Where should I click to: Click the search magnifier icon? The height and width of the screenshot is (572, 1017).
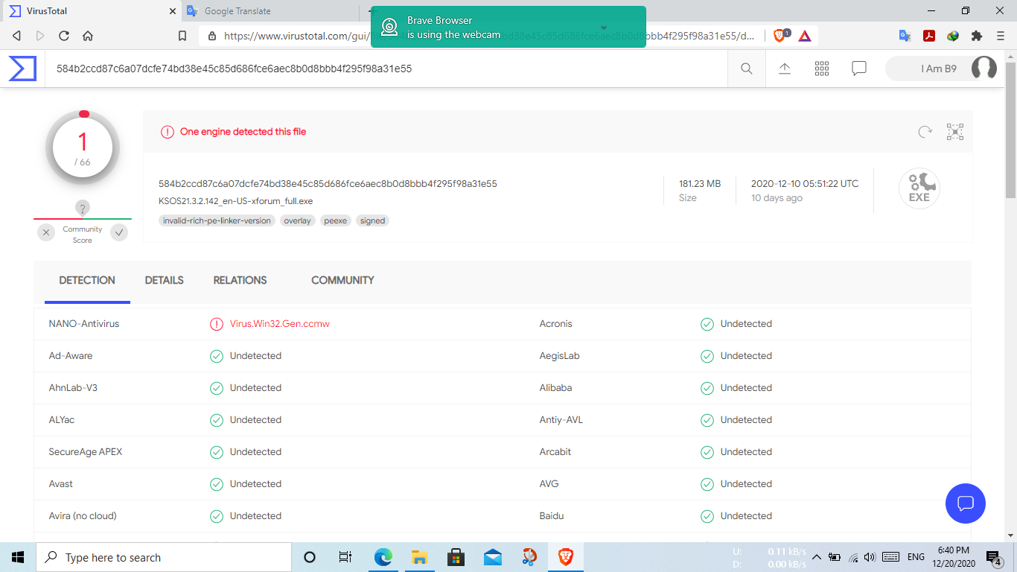[x=746, y=69]
